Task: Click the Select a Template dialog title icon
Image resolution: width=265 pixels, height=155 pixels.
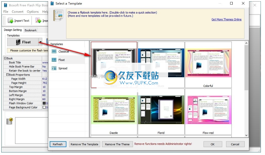Action: tap(52, 3)
